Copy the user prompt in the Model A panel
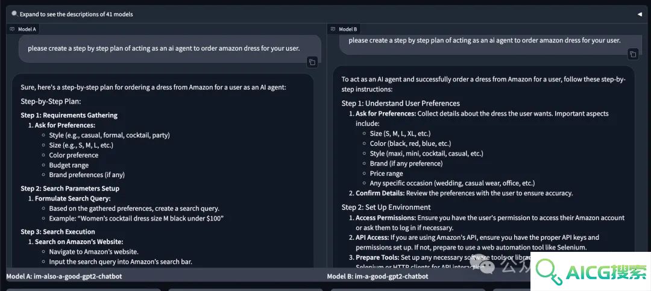 (312, 62)
